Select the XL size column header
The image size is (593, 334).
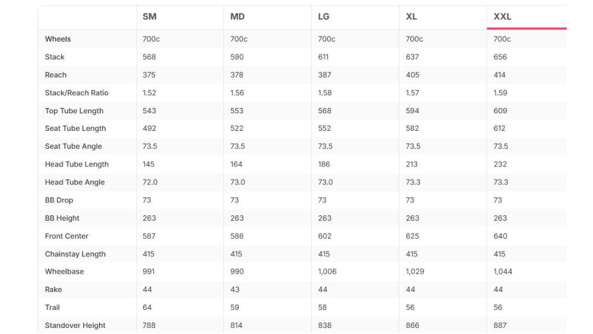click(411, 16)
